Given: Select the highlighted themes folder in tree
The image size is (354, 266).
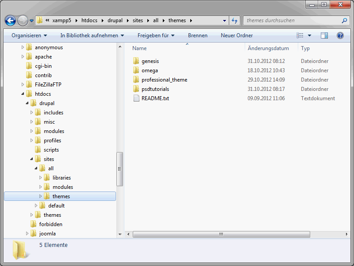Looking at the screenshot, I should coord(60,196).
